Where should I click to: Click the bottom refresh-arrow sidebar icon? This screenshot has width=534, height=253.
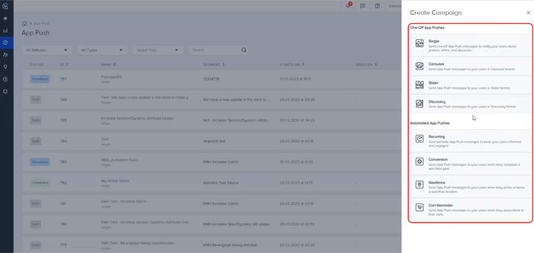pyautogui.click(x=5, y=91)
